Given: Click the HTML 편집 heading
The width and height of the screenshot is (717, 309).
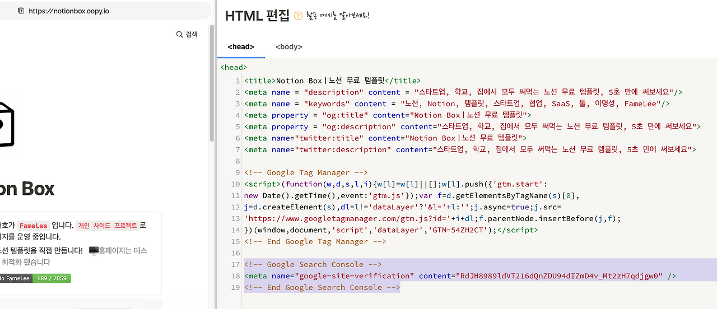Looking at the screenshot, I should (x=257, y=16).
